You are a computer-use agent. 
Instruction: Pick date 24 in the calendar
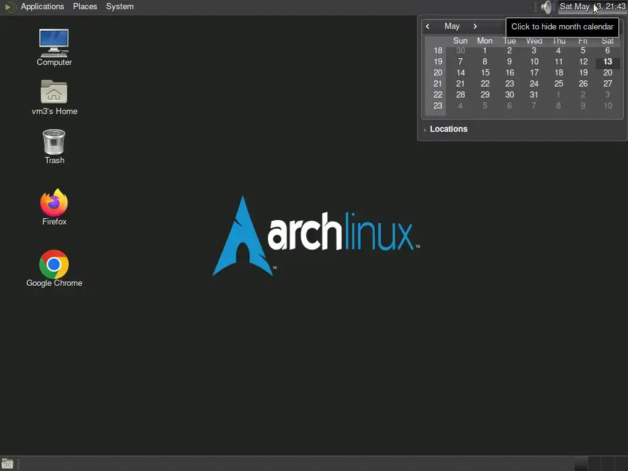tap(534, 83)
